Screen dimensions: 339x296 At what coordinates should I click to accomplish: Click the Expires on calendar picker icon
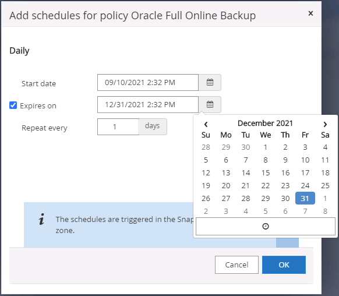click(x=210, y=104)
